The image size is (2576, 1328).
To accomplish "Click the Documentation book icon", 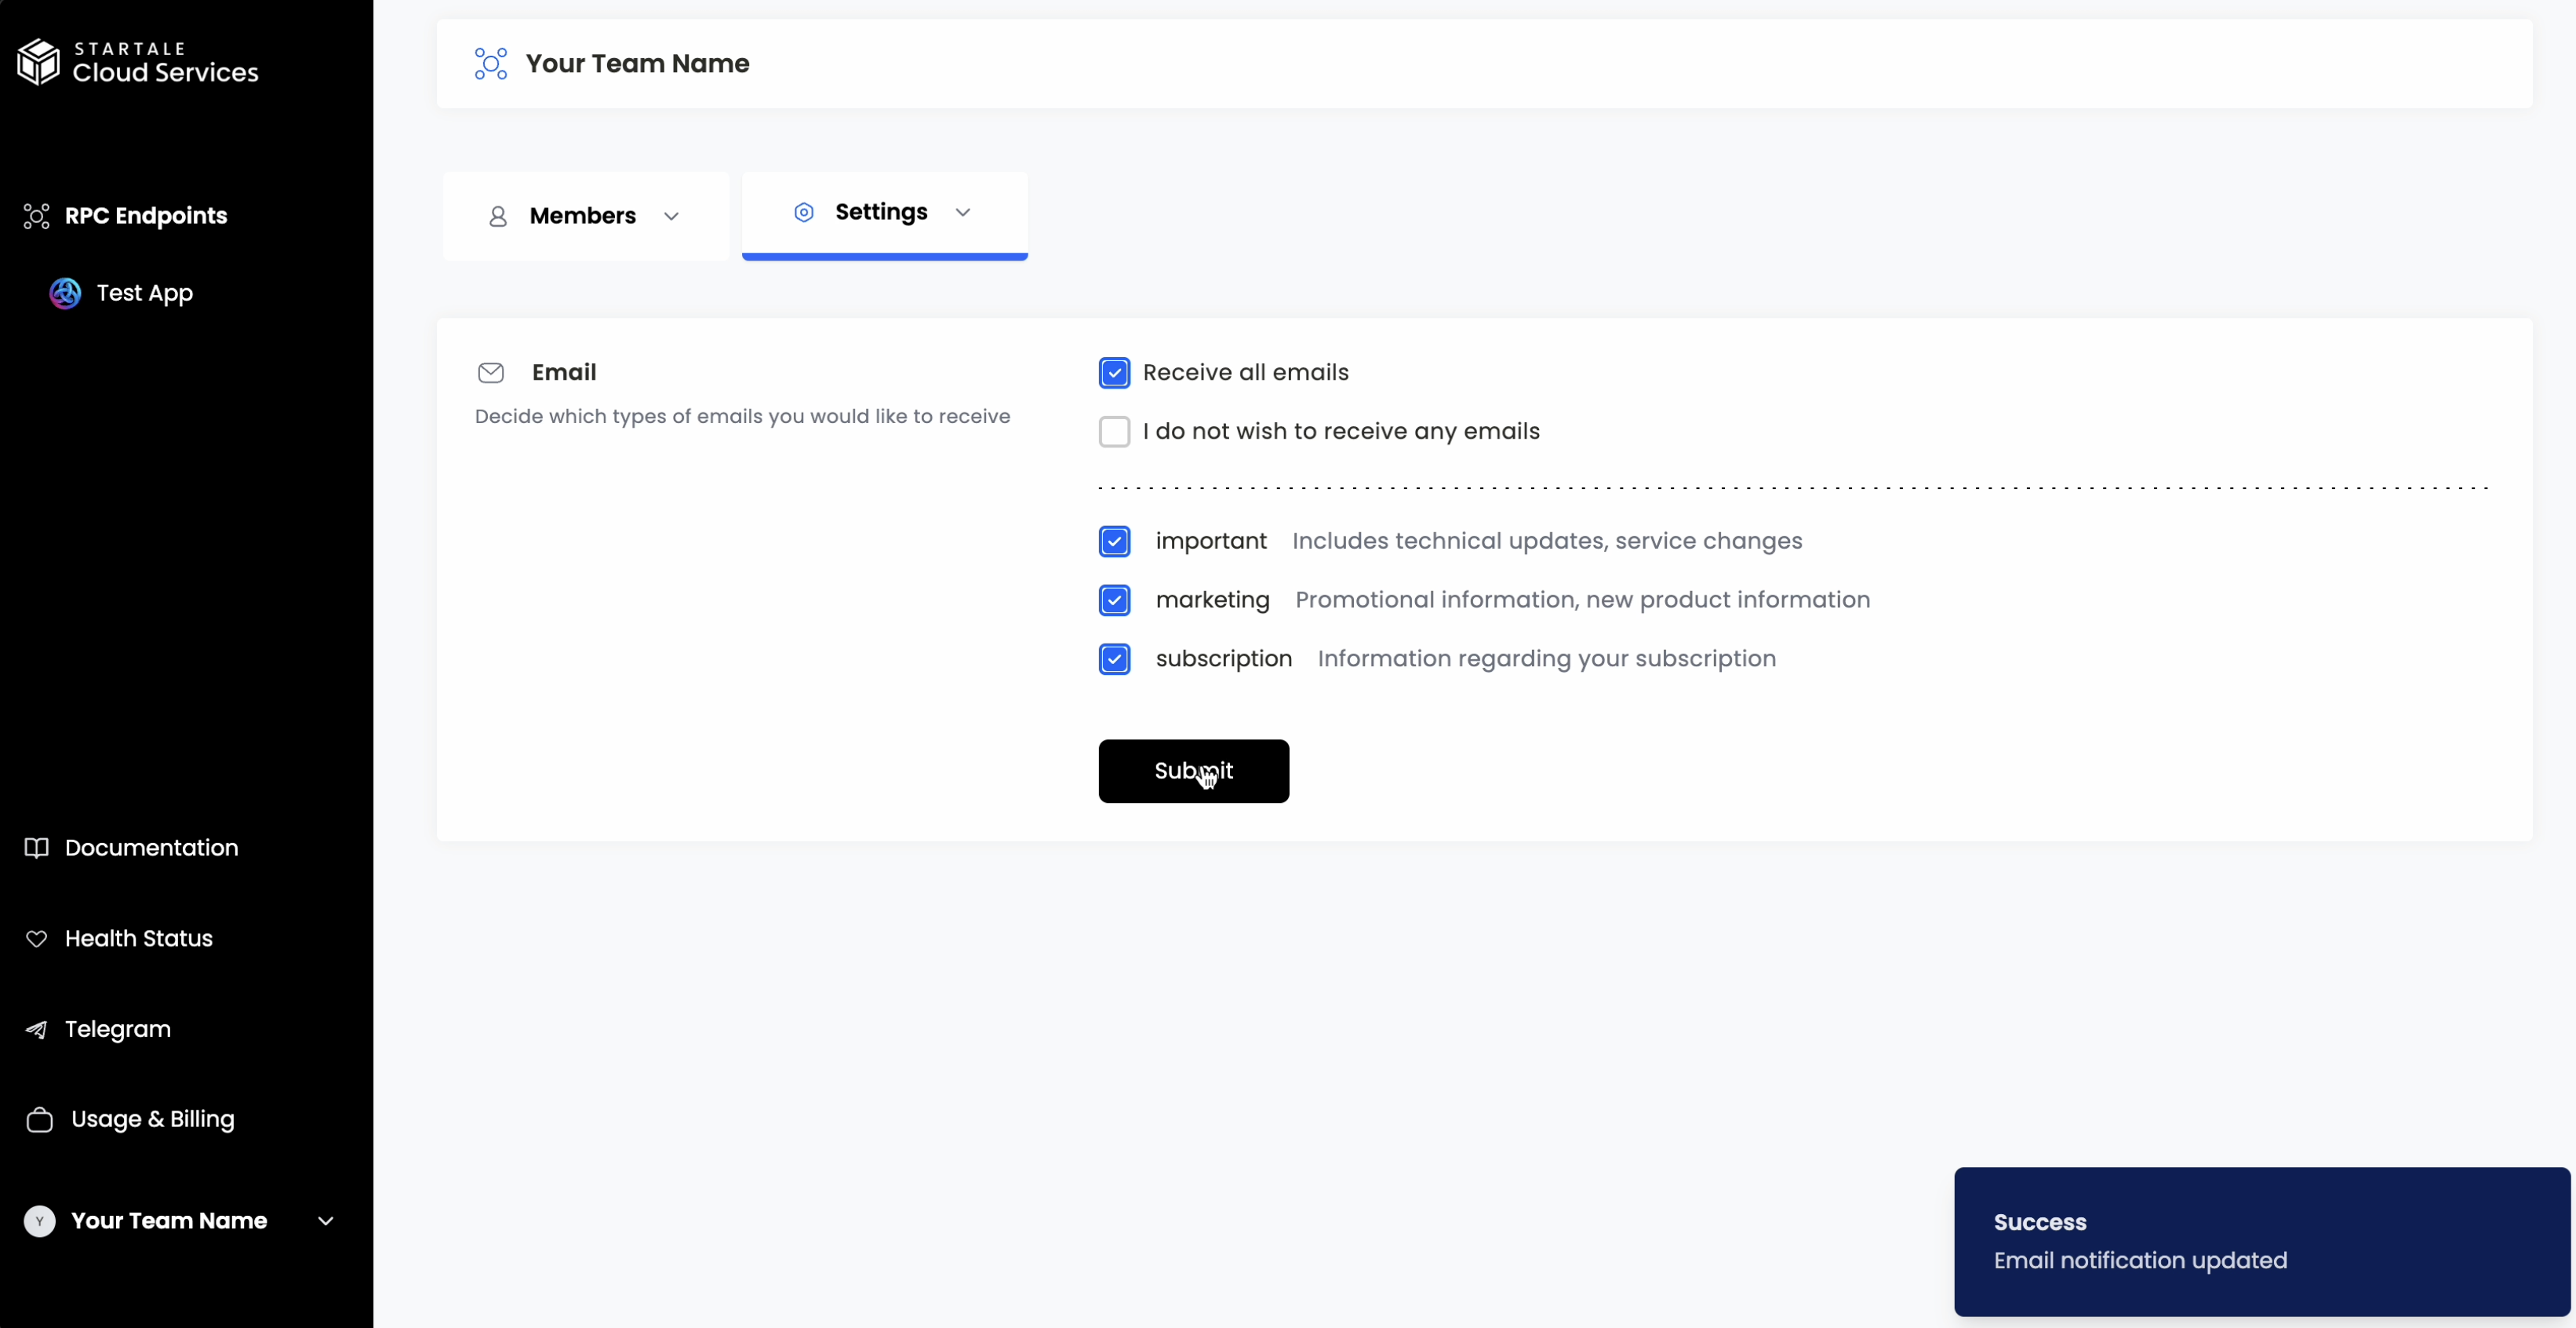I will point(37,848).
